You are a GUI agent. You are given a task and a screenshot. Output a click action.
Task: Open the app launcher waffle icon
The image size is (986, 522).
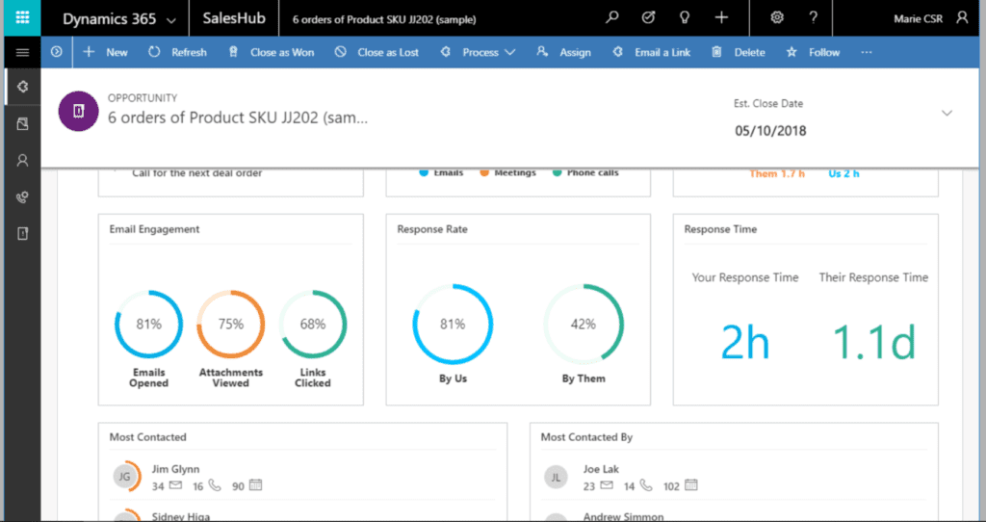21,18
